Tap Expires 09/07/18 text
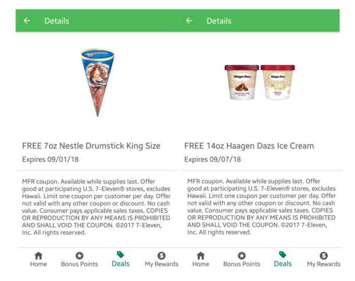 pyautogui.click(x=212, y=159)
